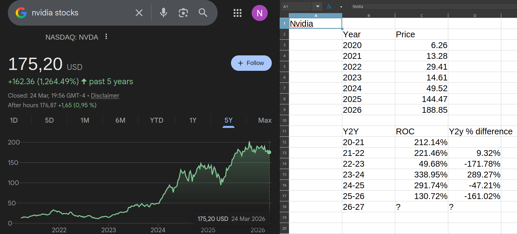
Task: Click the ROC value 221.46%
Action: pyautogui.click(x=421, y=153)
